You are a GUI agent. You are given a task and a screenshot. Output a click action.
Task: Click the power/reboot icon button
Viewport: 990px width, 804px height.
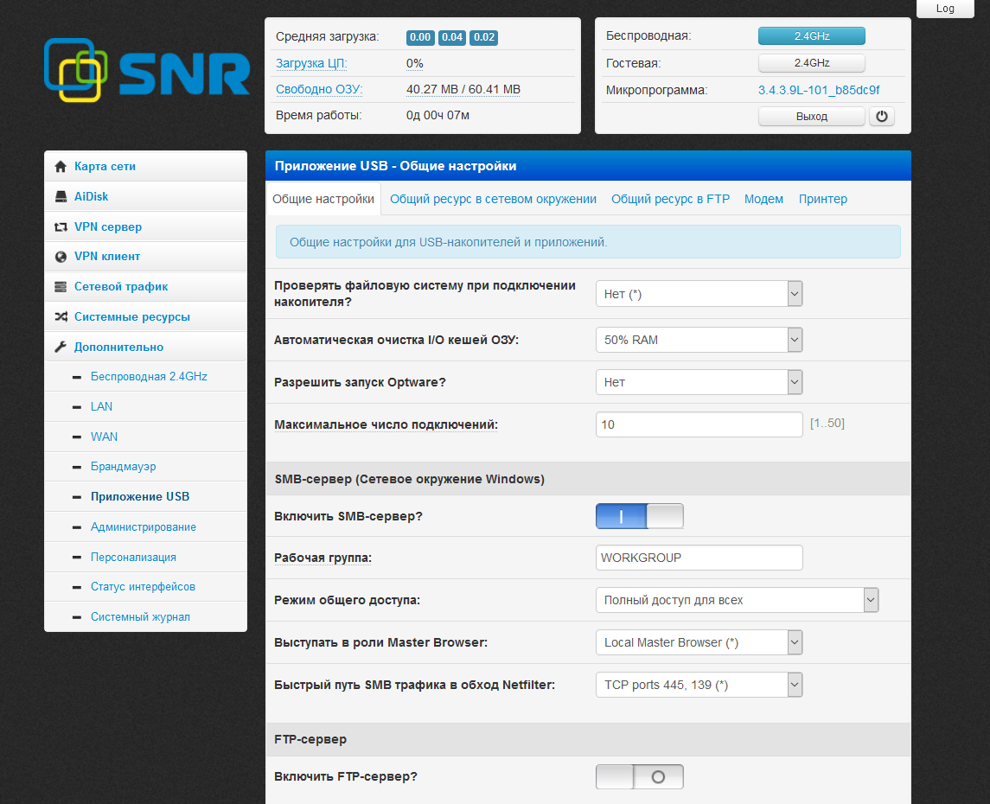coord(882,116)
